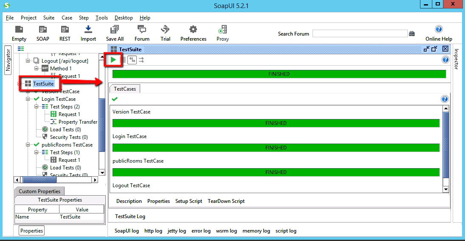
Task: Click help icon in TestSuite toolbar
Action: (445, 60)
